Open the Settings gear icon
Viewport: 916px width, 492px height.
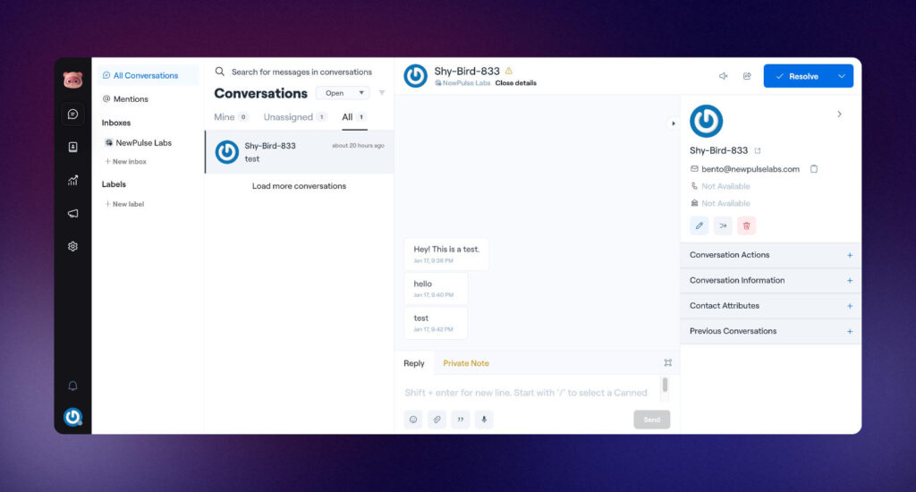point(73,247)
